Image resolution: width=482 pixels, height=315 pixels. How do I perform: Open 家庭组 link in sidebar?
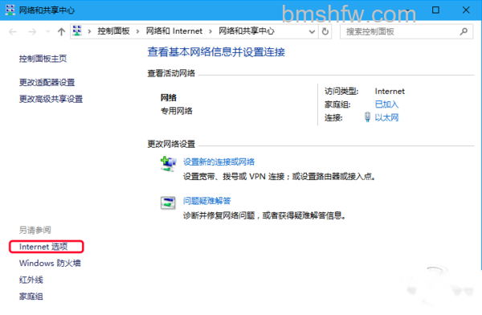tap(31, 297)
